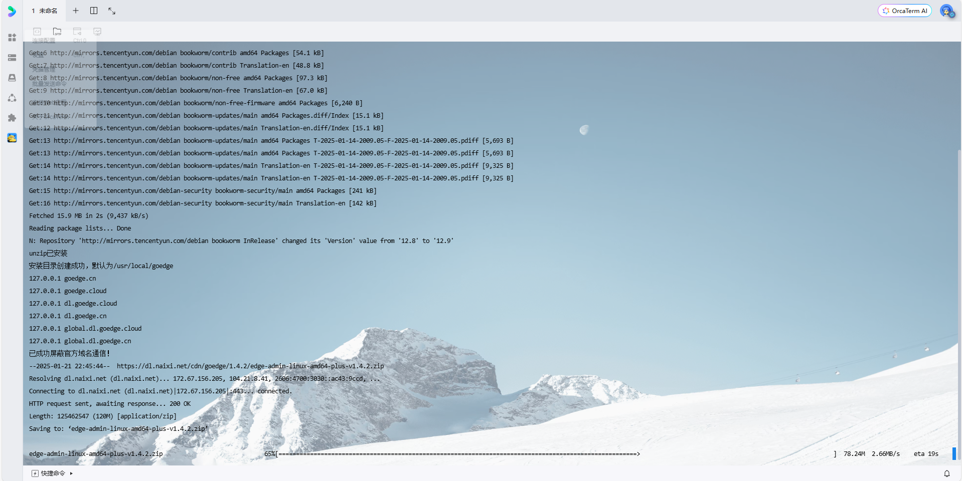962x481 pixels.
Task: Open the puzzle-piece plugins sidebar icon
Action: (12, 118)
